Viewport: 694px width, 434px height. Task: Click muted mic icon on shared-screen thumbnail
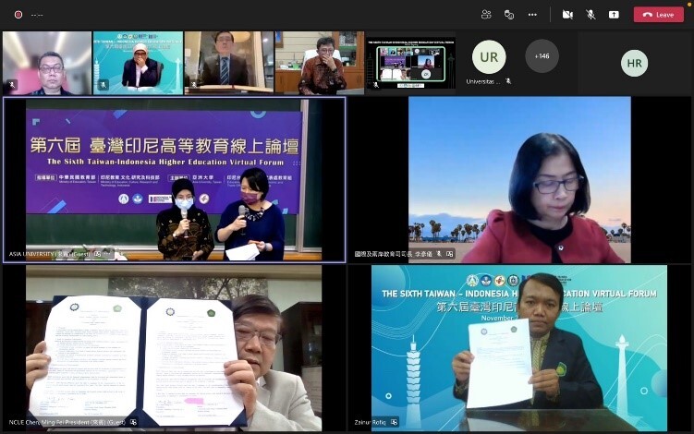tap(376, 85)
